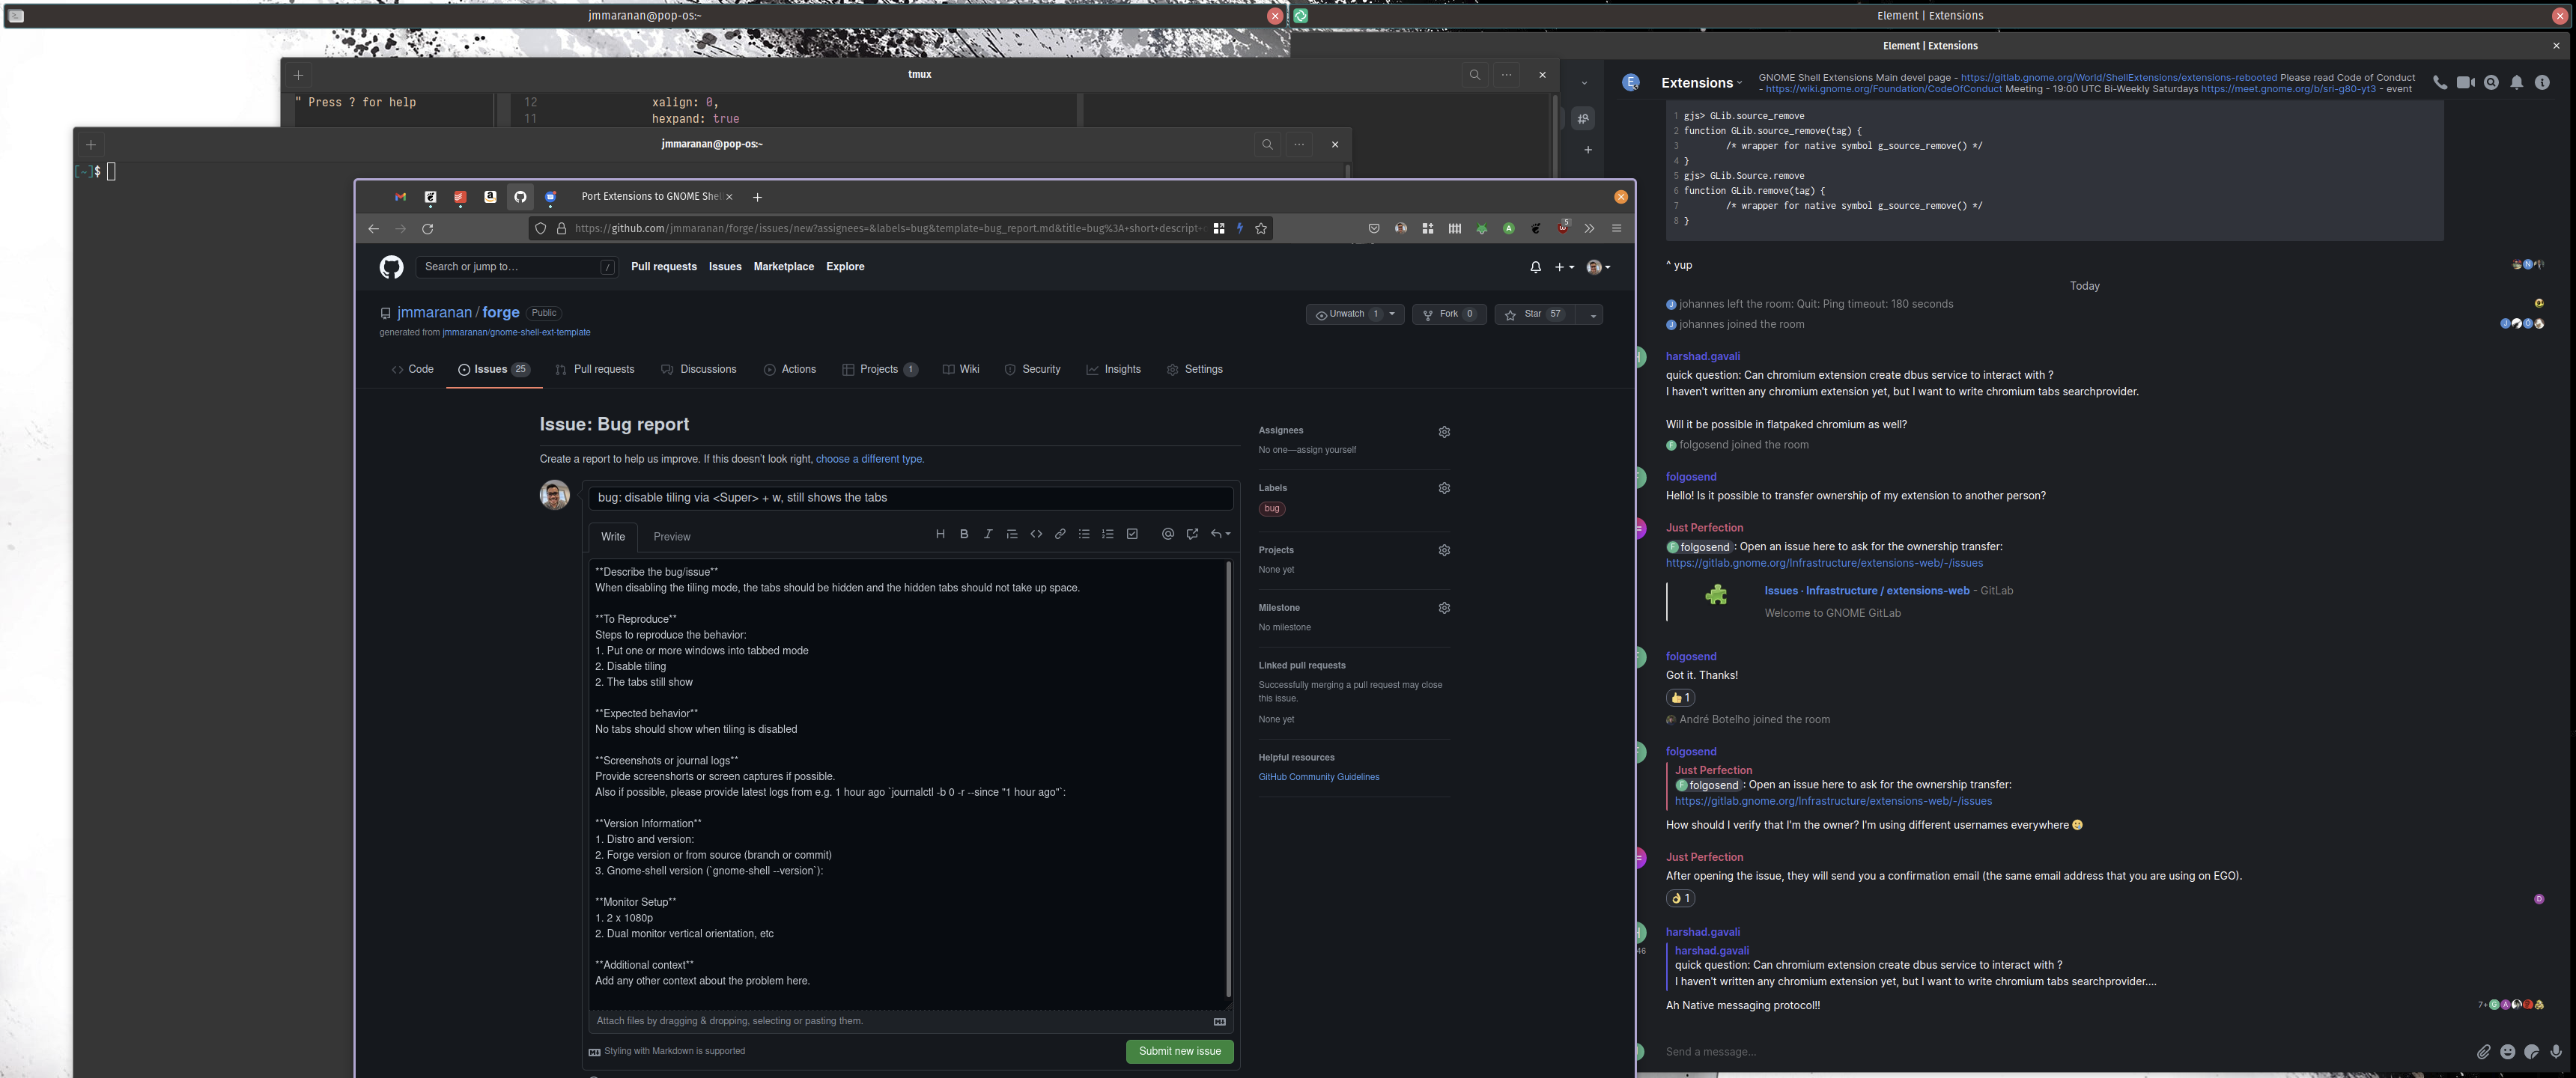Open the GitHub Community Guidelines link
The image size is (2576, 1078).
(x=1318, y=776)
